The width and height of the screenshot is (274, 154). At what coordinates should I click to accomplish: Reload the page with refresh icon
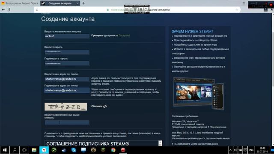point(37,9)
